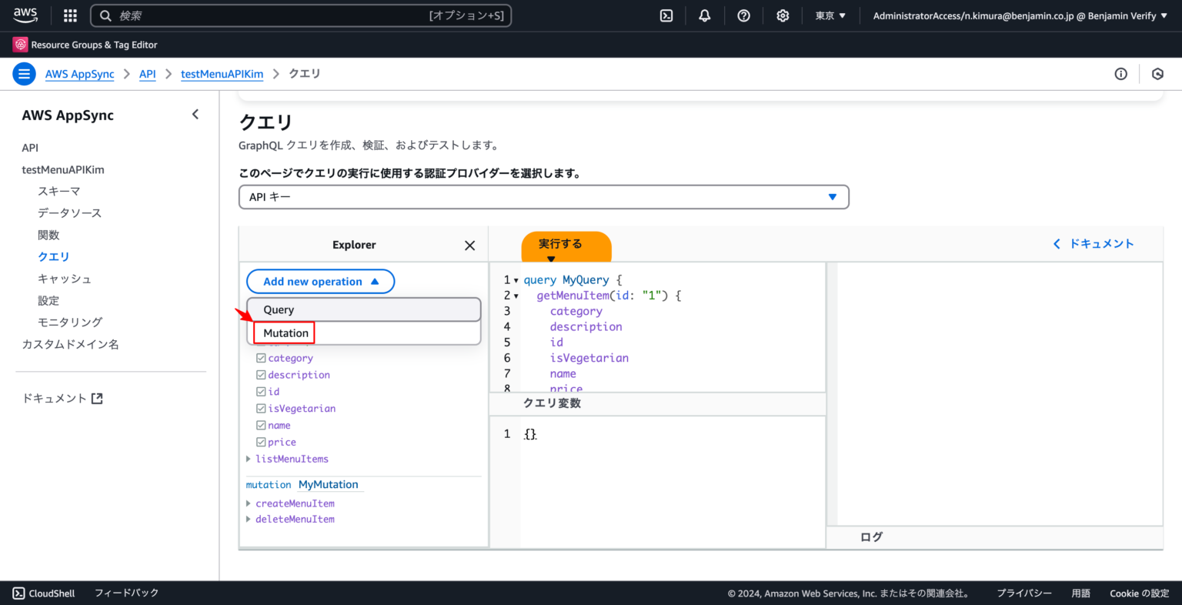Uncheck the price field checkbox
Image resolution: width=1182 pixels, height=605 pixels.
261,442
